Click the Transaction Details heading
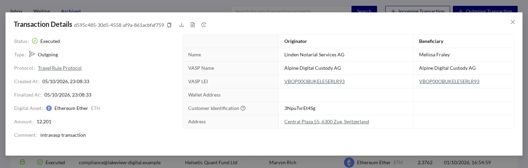528x168 pixels. (x=43, y=24)
